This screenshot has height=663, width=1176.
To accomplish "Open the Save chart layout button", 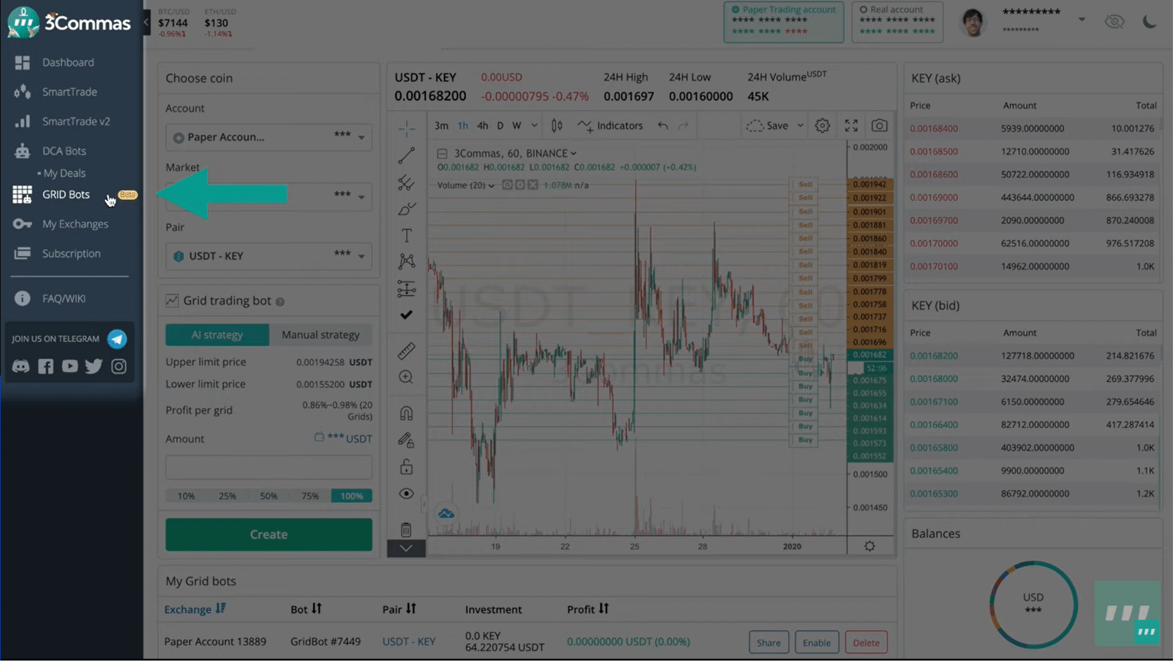I will 768,126.
